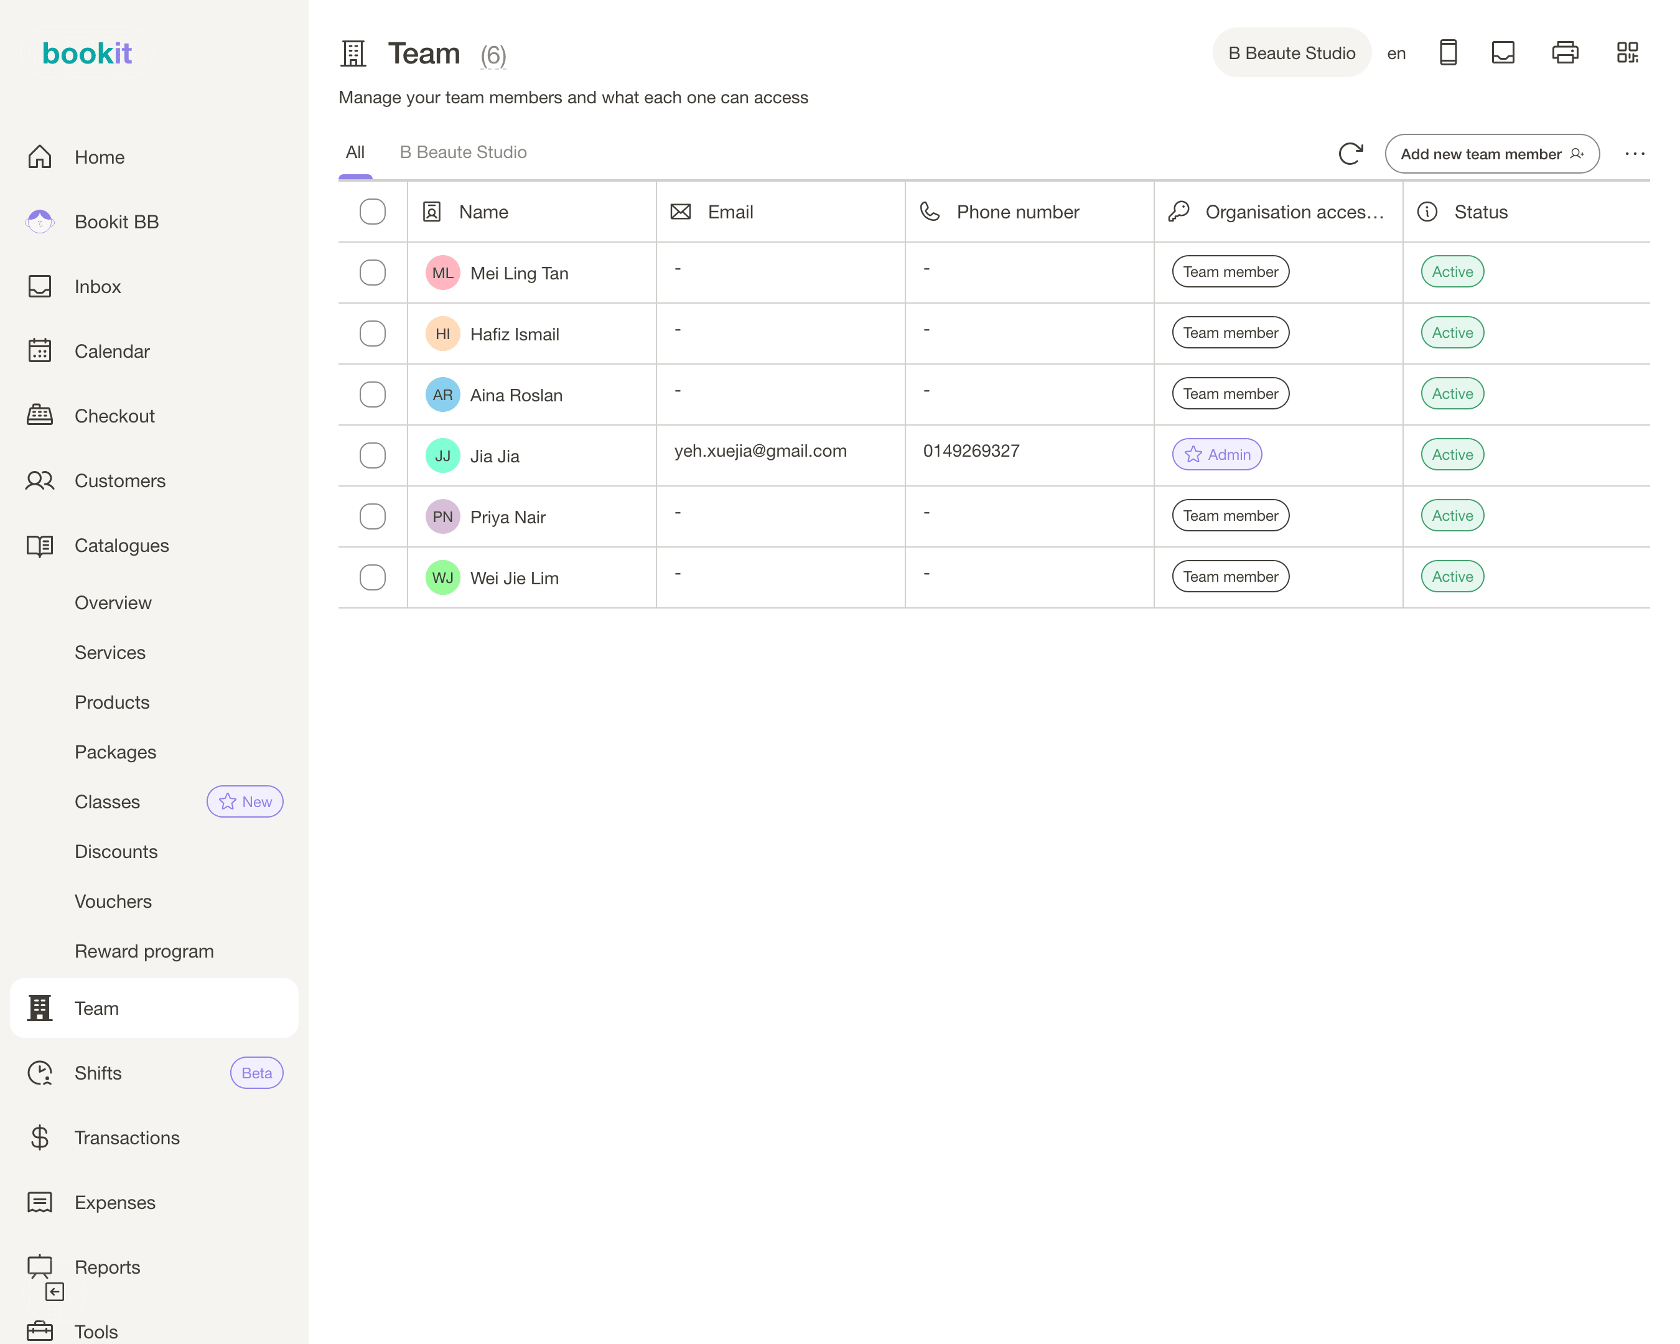Screen dimensions: 1680x1344
Task: Click email yeh.xuejia@gmail.com
Action: click(x=760, y=450)
